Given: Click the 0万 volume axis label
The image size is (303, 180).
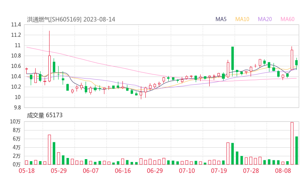Looking at the screenshot, I should tap(17, 164).
